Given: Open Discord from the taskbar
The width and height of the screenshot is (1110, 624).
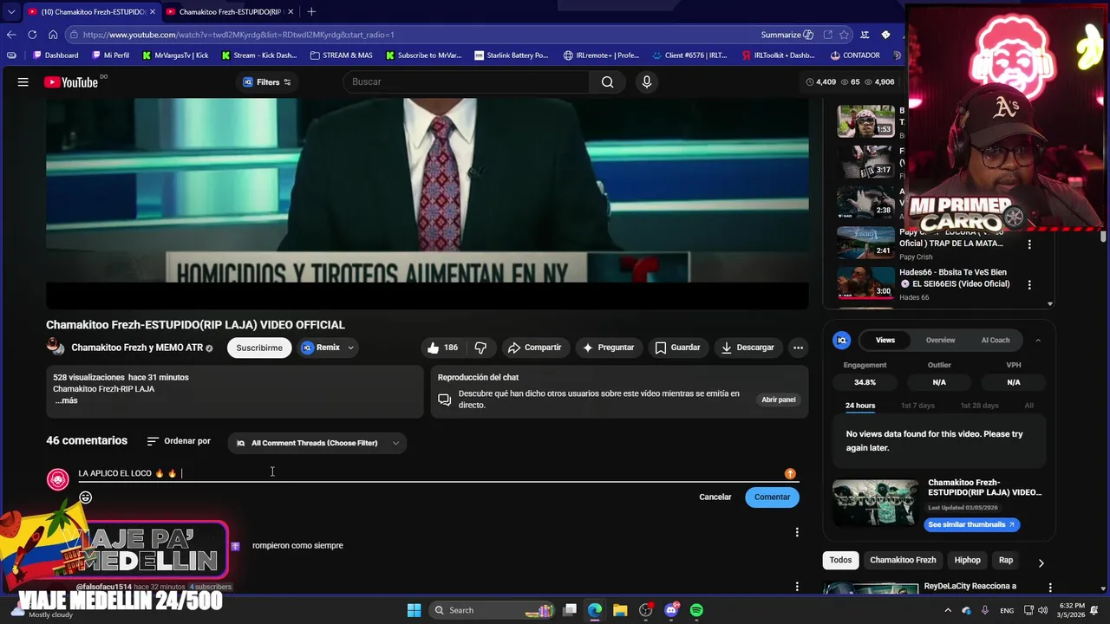Looking at the screenshot, I should (670, 610).
